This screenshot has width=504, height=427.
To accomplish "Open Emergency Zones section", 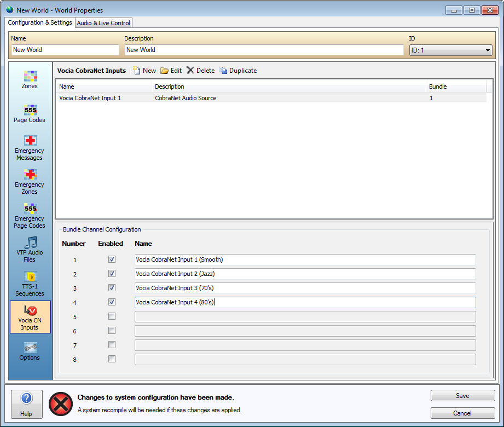I will (30, 182).
